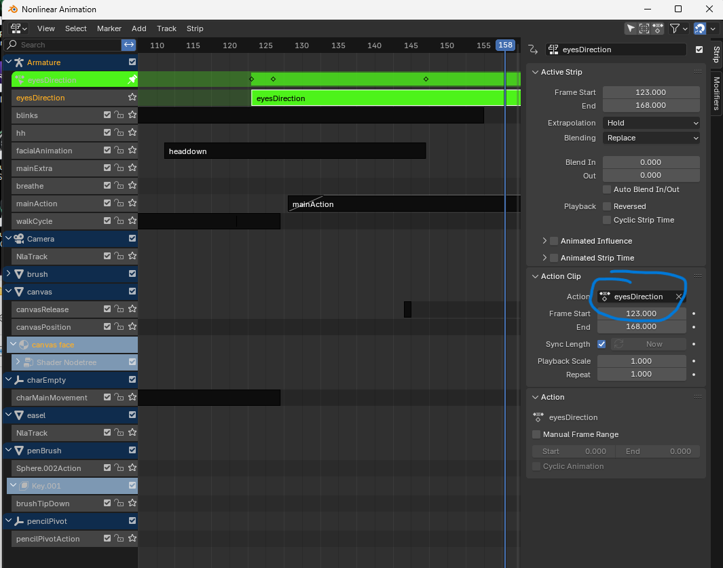Switch to the Modifiers sidebar tab
Screen dimensions: 723x568
click(716, 93)
